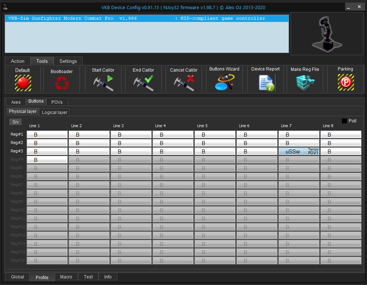Minimize the VKB Device Config window
Viewport: 367px width, 285px height.
348,7
